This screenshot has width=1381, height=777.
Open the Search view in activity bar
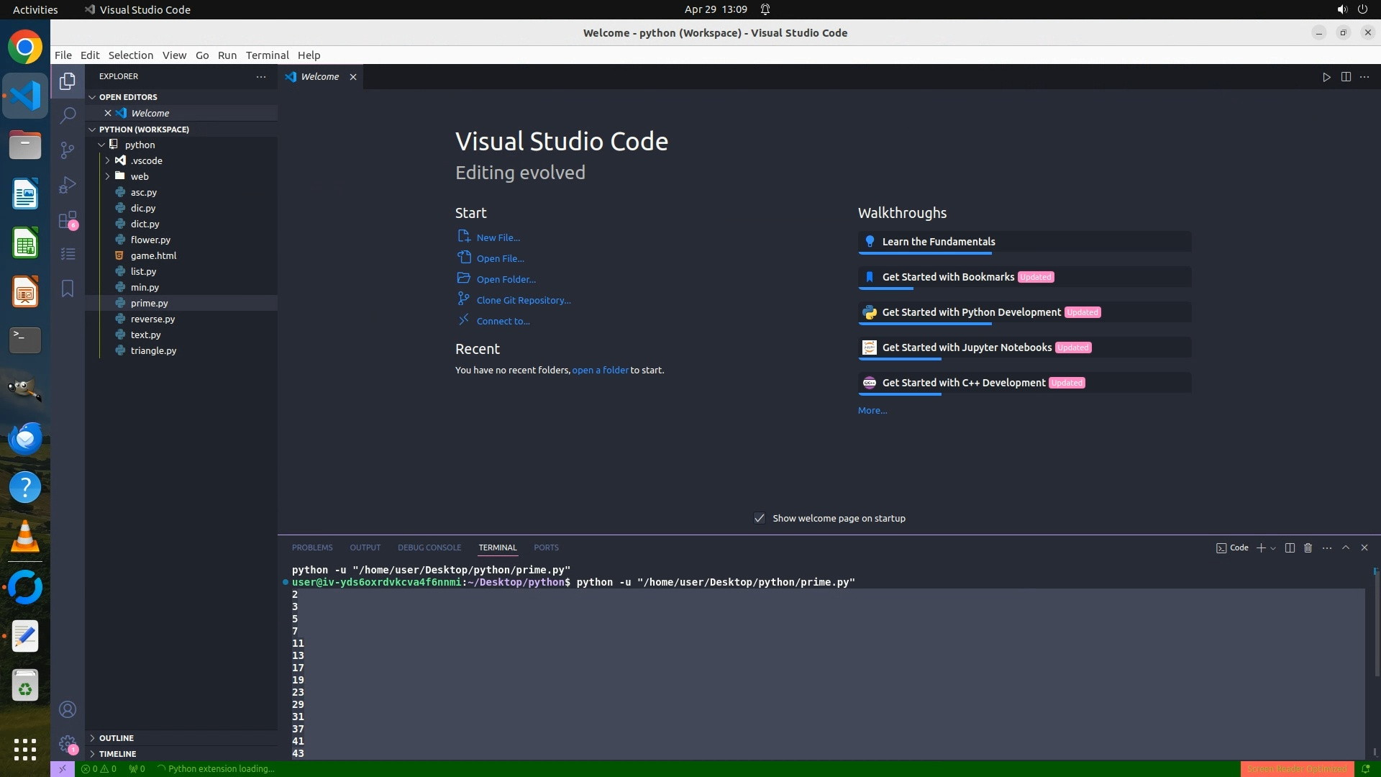pyautogui.click(x=68, y=115)
